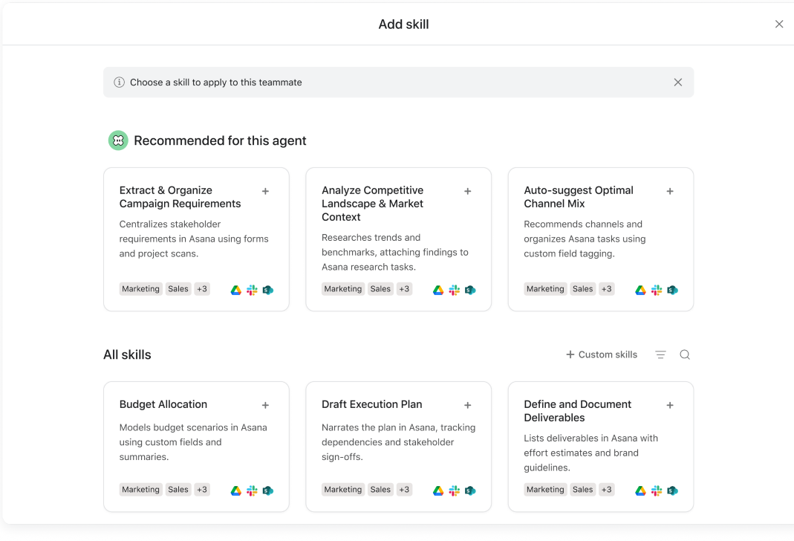The image size is (794, 541).
Task: Click SharePoint icon on Draft Execution Plan card
Action: [x=470, y=490]
